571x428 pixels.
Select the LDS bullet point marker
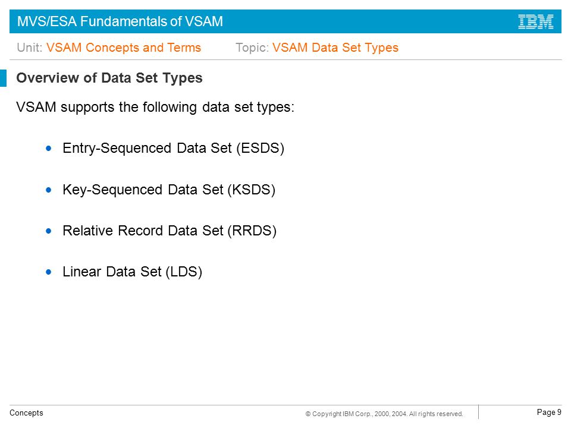click(x=49, y=272)
